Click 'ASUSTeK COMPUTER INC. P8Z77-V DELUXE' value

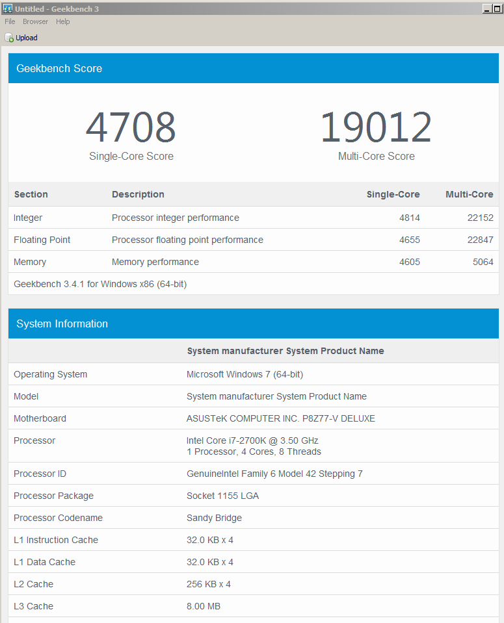pos(281,418)
